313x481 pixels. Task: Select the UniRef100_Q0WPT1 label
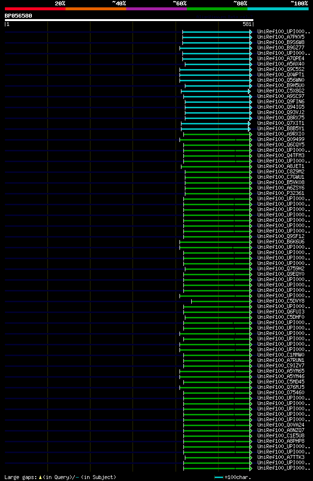(281, 75)
